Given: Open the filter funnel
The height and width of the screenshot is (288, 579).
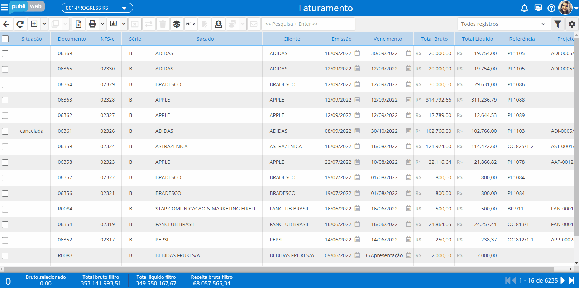Looking at the screenshot, I should 558,24.
